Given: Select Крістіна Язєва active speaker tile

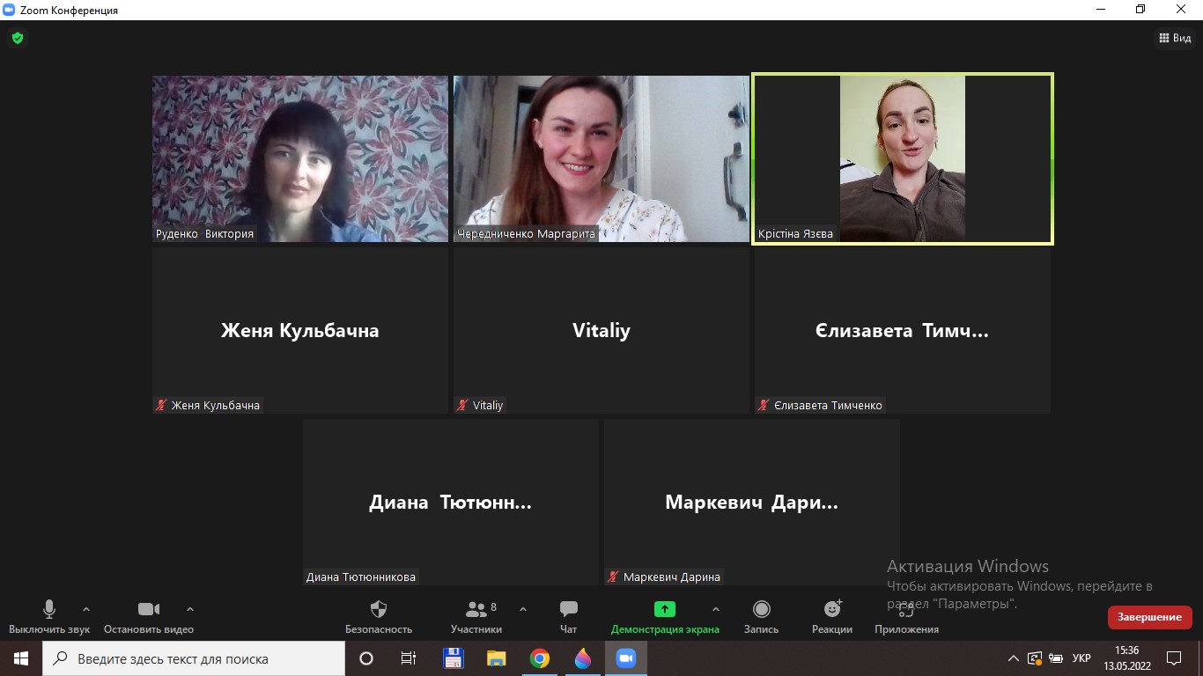Looking at the screenshot, I should pyautogui.click(x=903, y=158).
